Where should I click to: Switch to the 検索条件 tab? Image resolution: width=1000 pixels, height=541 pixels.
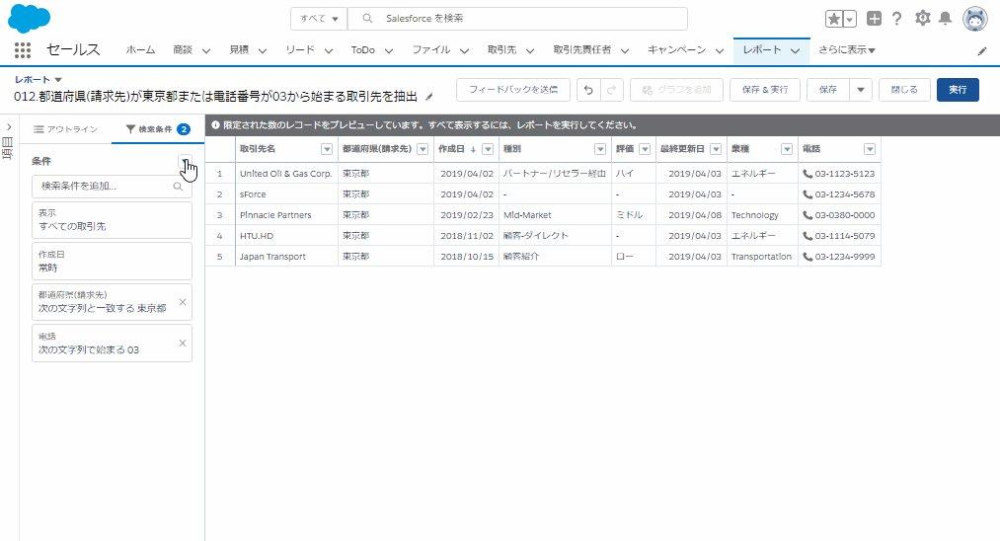pos(157,129)
